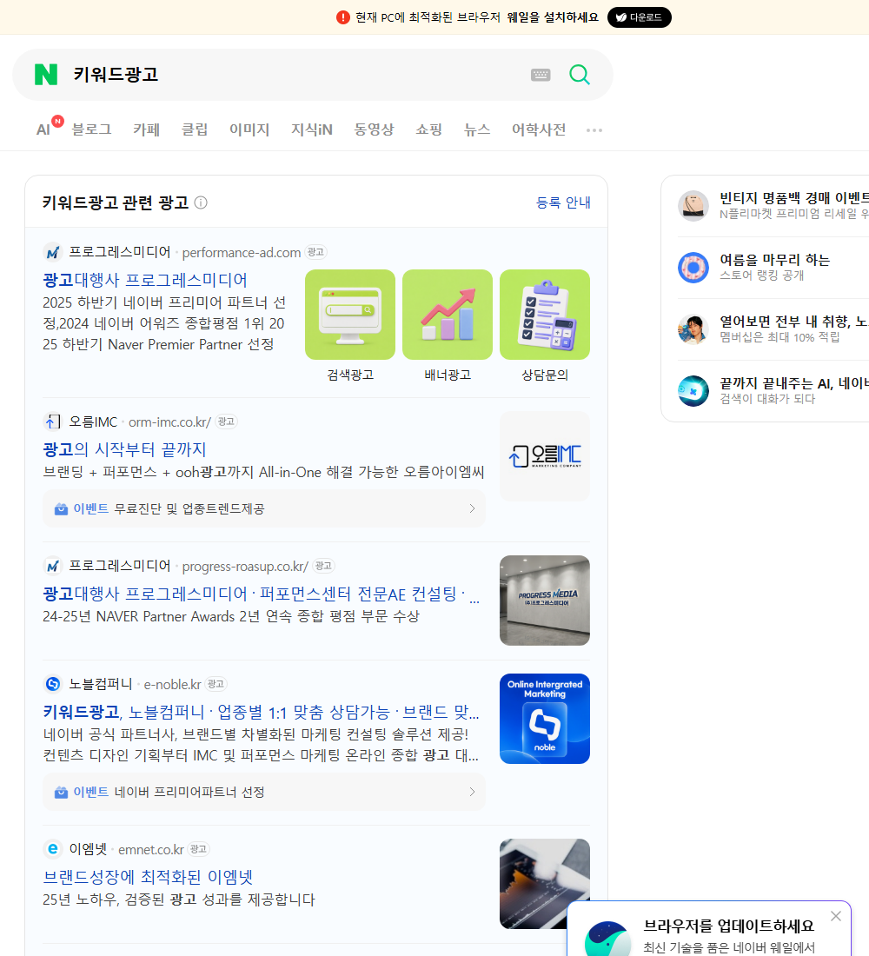The height and width of the screenshot is (956, 869).
Task: Click the performance-ad.com URL
Action: (241, 252)
